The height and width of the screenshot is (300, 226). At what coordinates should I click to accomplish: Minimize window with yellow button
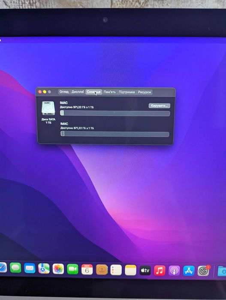coord(45,92)
